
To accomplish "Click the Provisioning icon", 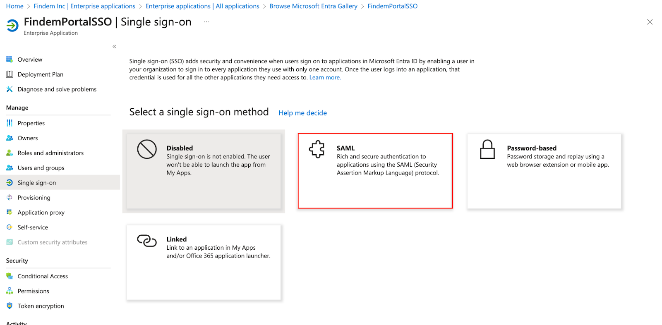I will coord(10,197).
